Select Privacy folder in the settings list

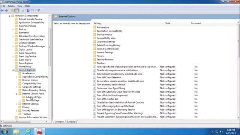[100, 56]
